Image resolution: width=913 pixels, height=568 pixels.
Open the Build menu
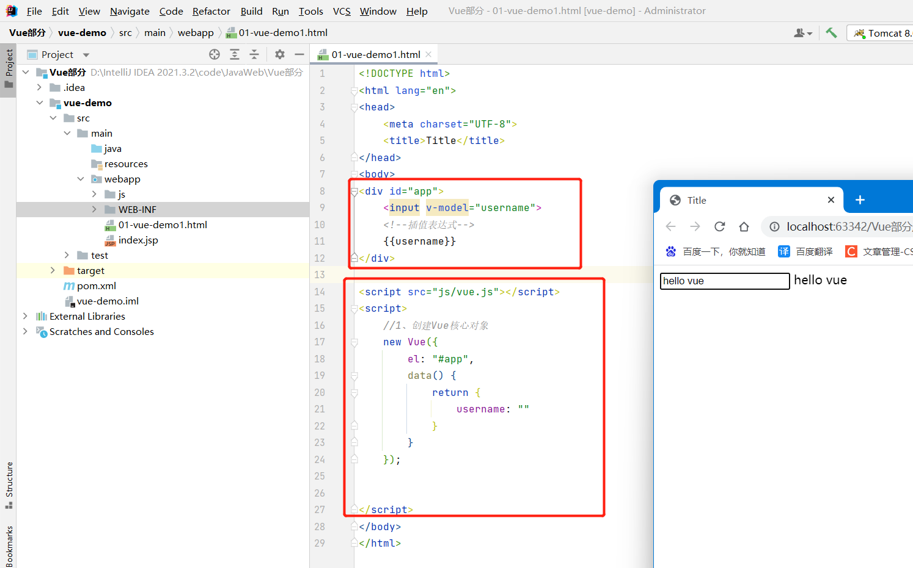[x=251, y=11]
